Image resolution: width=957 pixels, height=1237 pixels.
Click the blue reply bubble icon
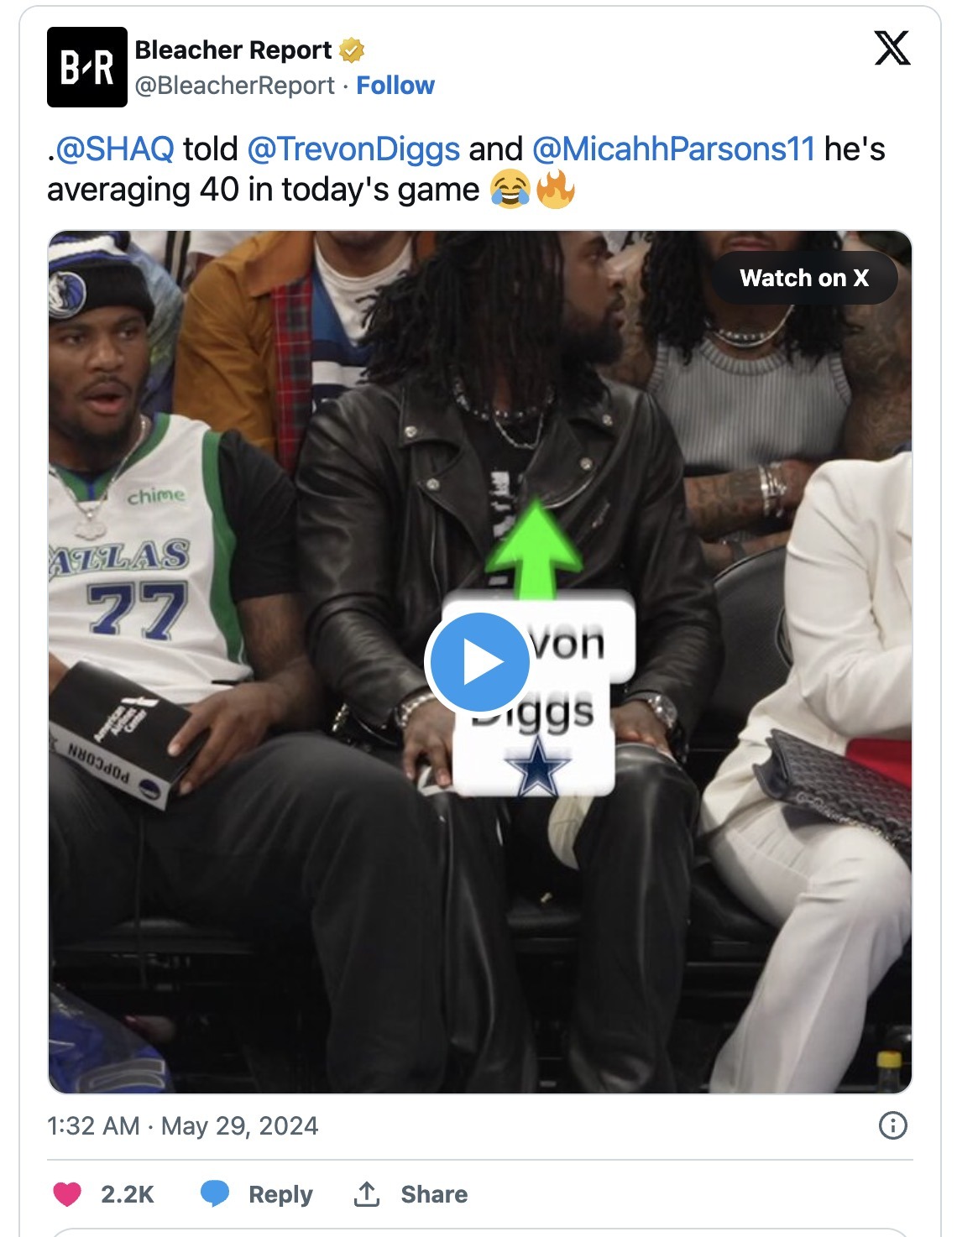[x=215, y=1193]
